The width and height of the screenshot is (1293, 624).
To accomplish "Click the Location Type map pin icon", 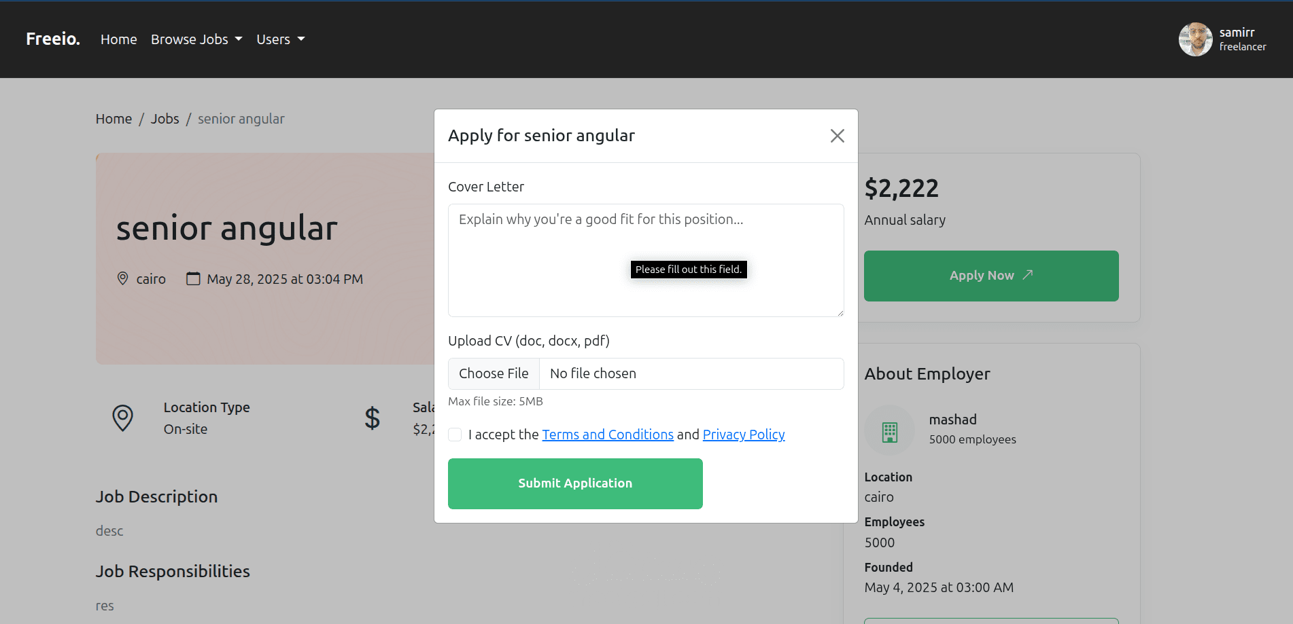I will (123, 418).
